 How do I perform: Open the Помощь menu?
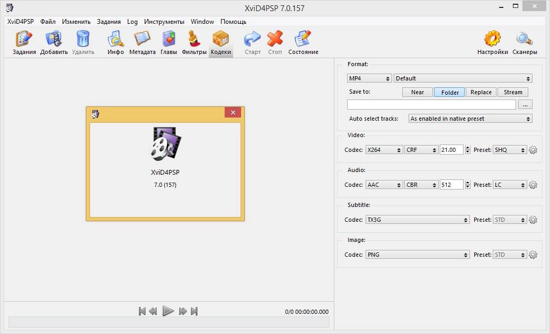[233, 21]
